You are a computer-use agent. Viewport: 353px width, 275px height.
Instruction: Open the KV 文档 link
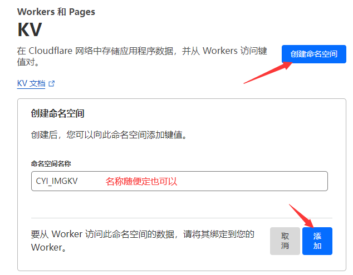[x=31, y=84]
